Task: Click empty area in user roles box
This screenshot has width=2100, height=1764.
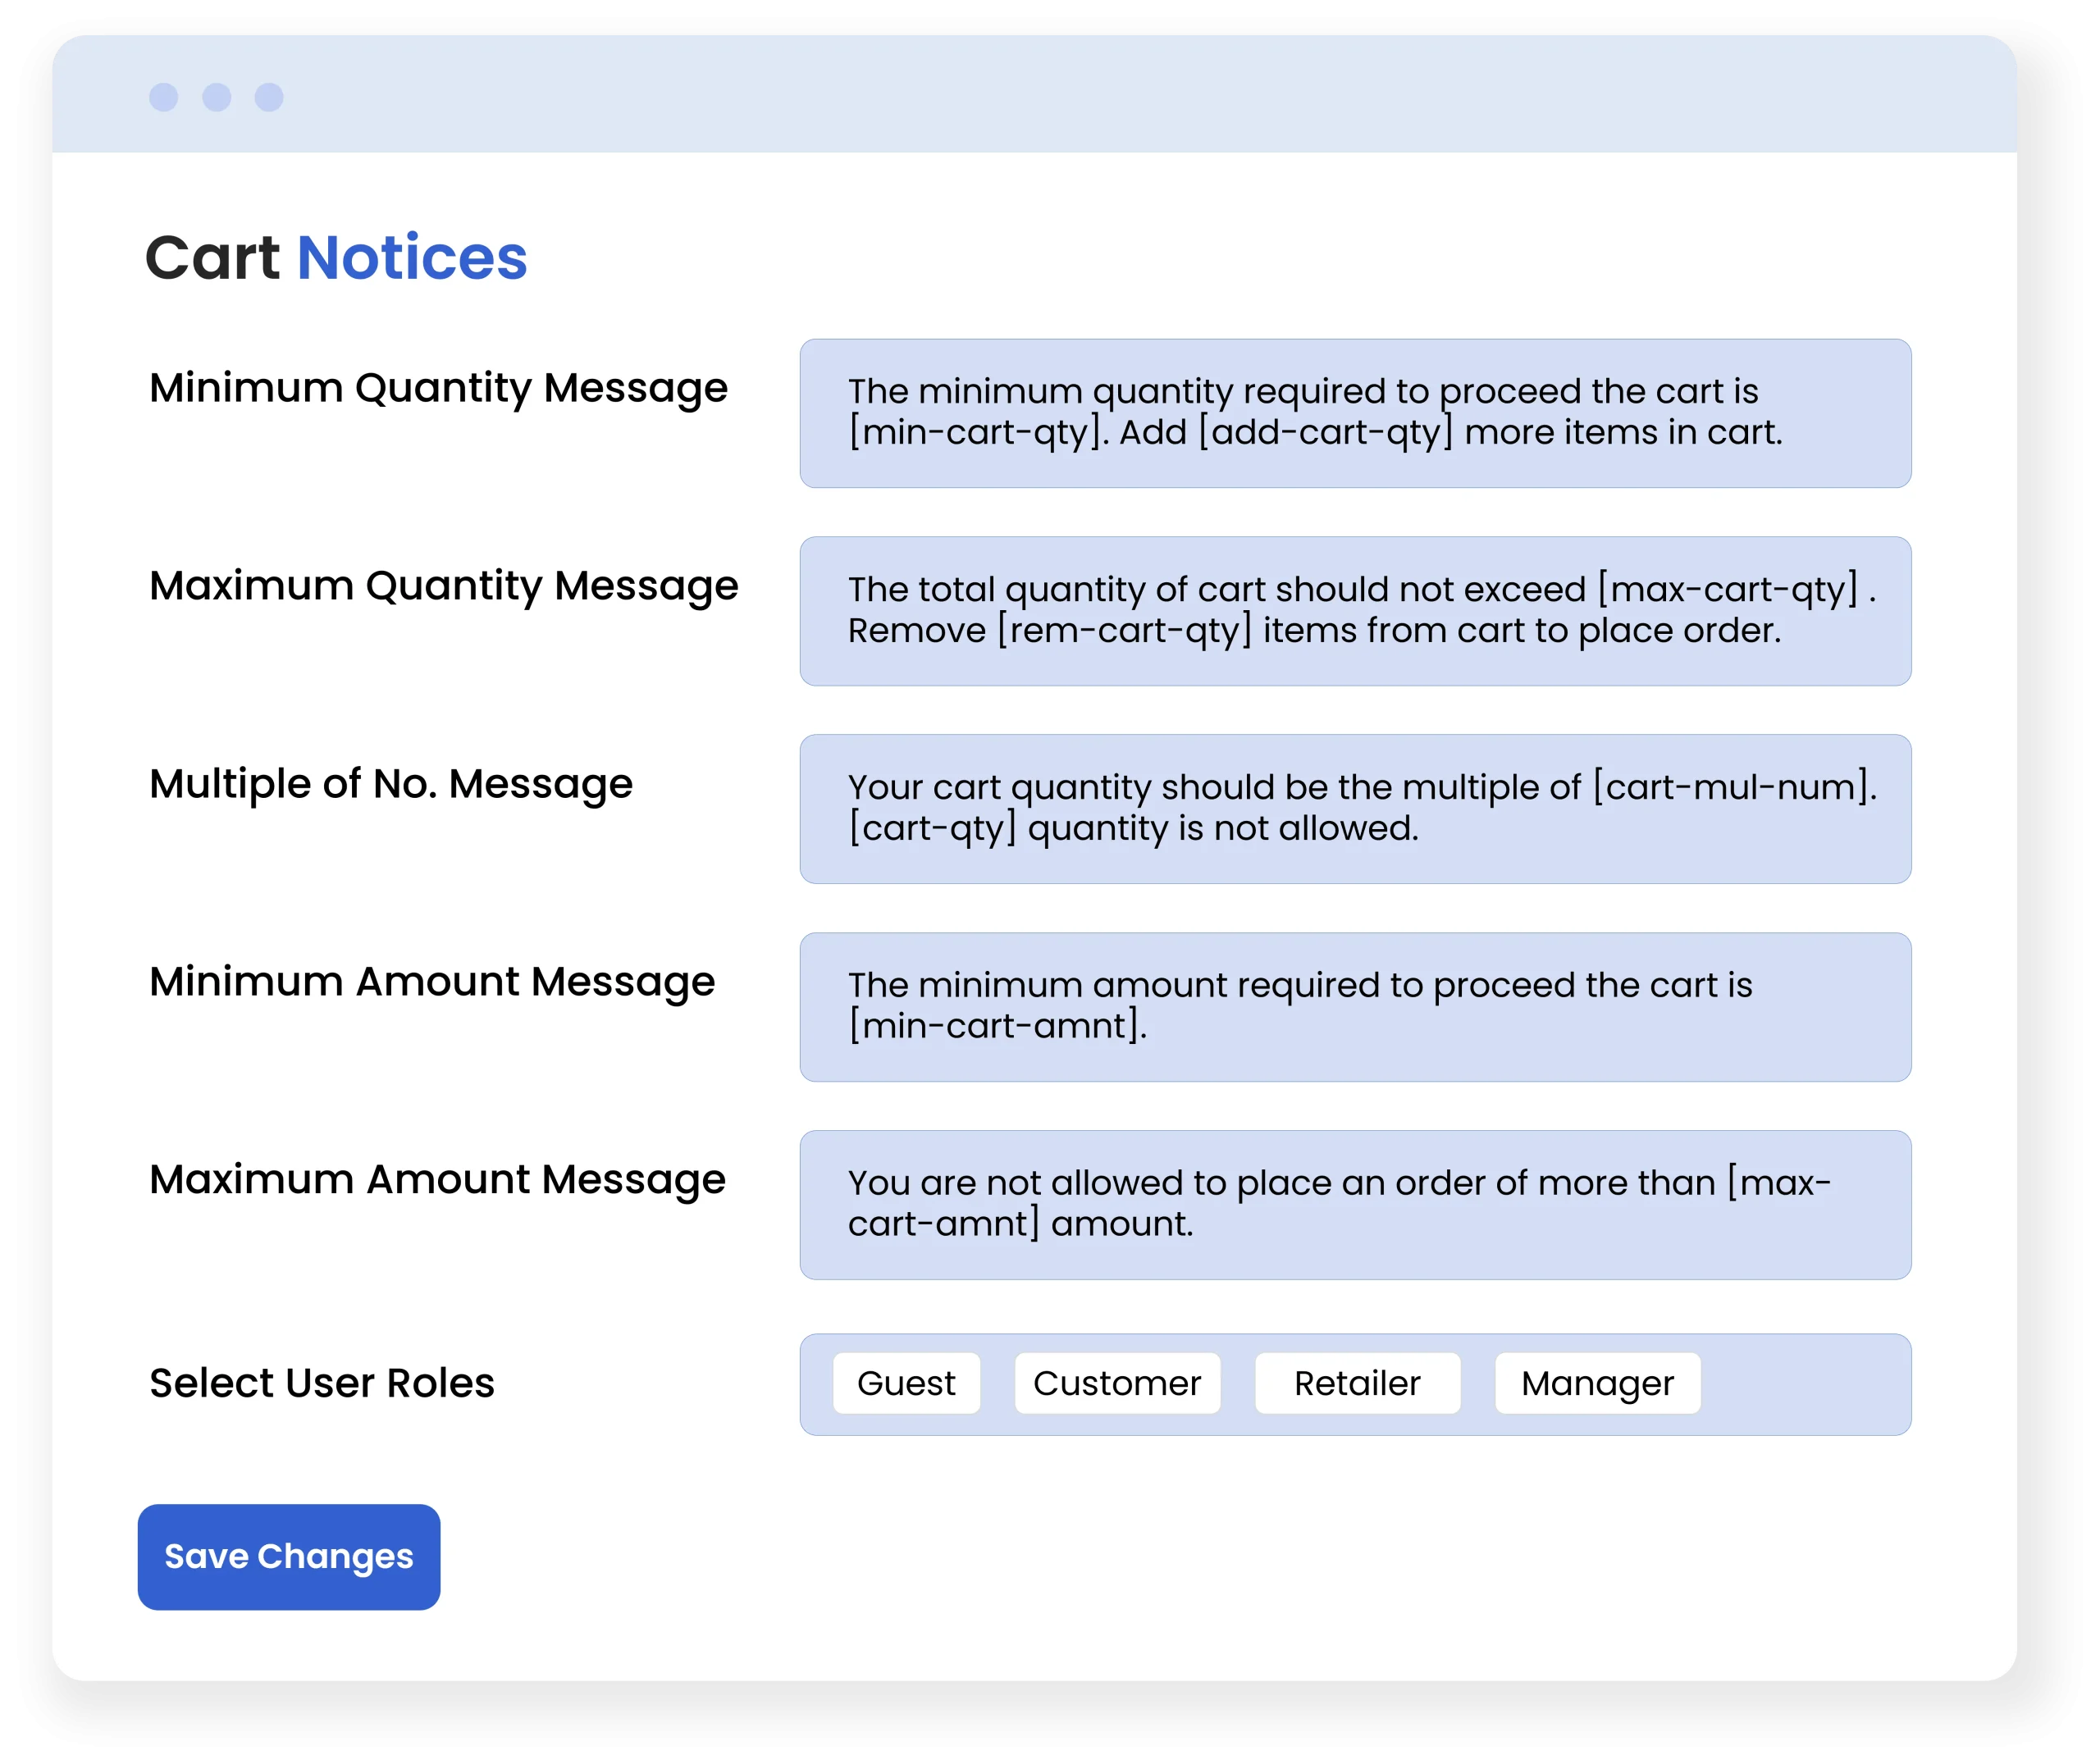Action: 1805,1385
